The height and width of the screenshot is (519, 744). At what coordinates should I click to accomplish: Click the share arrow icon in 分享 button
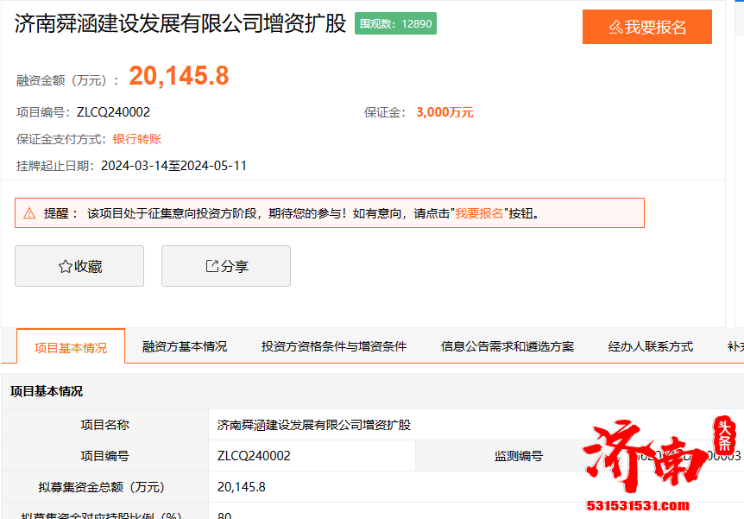pyautogui.click(x=211, y=266)
